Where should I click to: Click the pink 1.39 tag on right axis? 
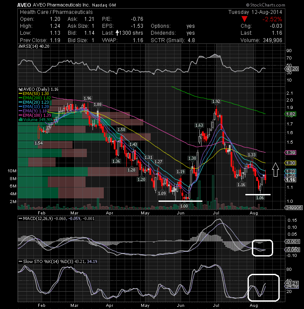pos(291,152)
